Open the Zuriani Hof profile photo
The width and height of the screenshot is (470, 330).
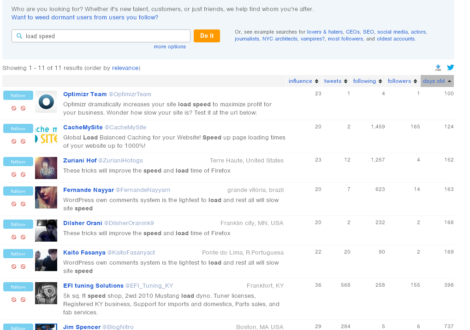tap(46, 168)
